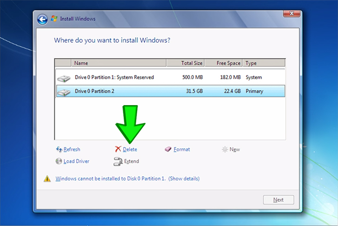Open the Load Driver link
The height and width of the screenshot is (226, 338).
pyautogui.click(x=76, y=161)
